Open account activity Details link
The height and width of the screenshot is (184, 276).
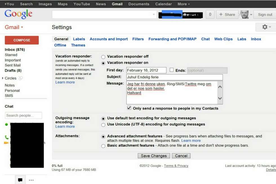tap(271, 170)
